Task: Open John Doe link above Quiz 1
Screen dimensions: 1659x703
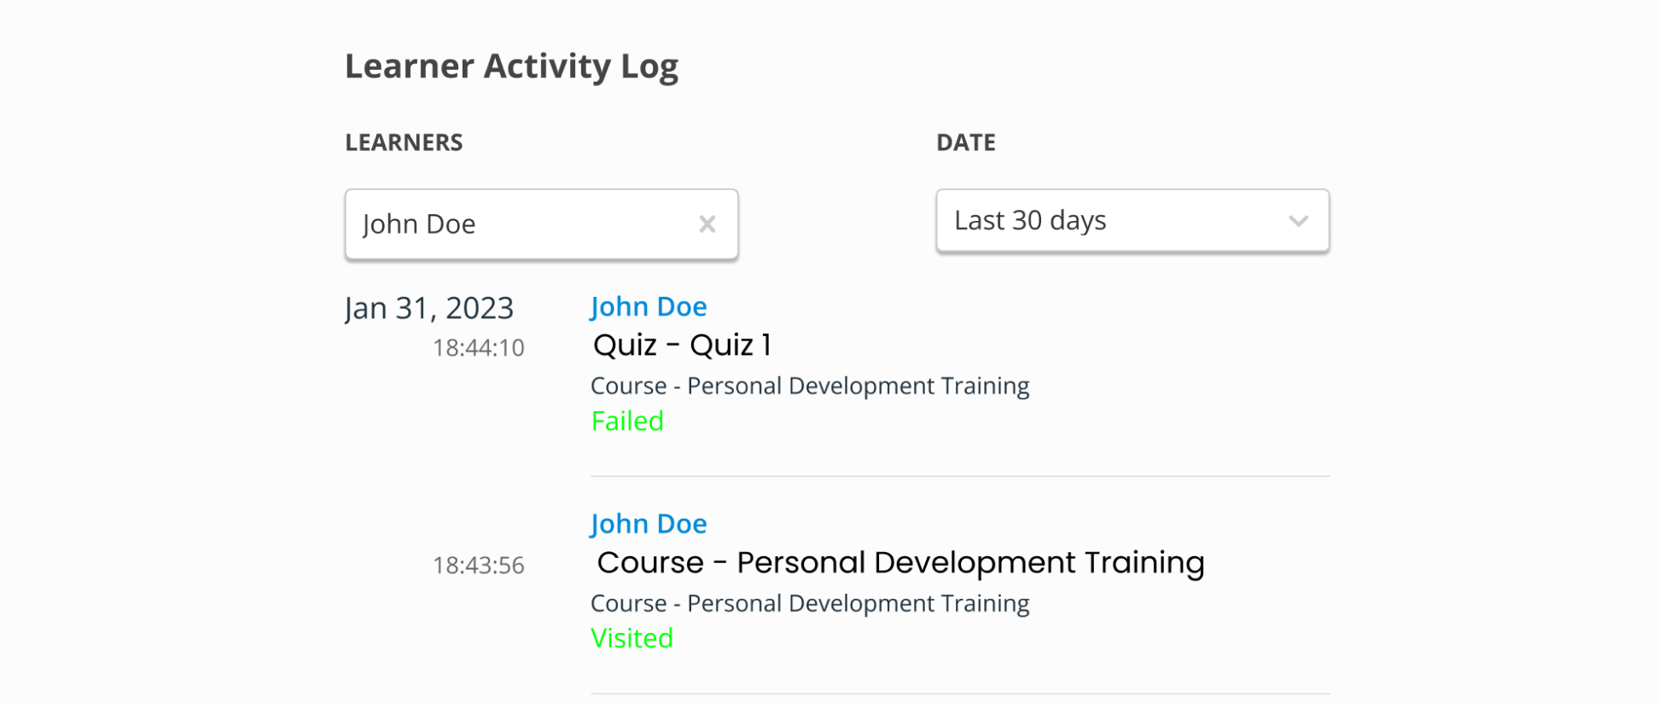Action: coord(648,306)
